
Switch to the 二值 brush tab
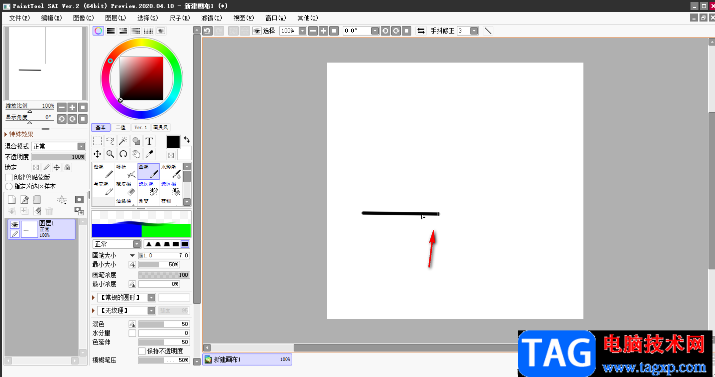[121, 128]
